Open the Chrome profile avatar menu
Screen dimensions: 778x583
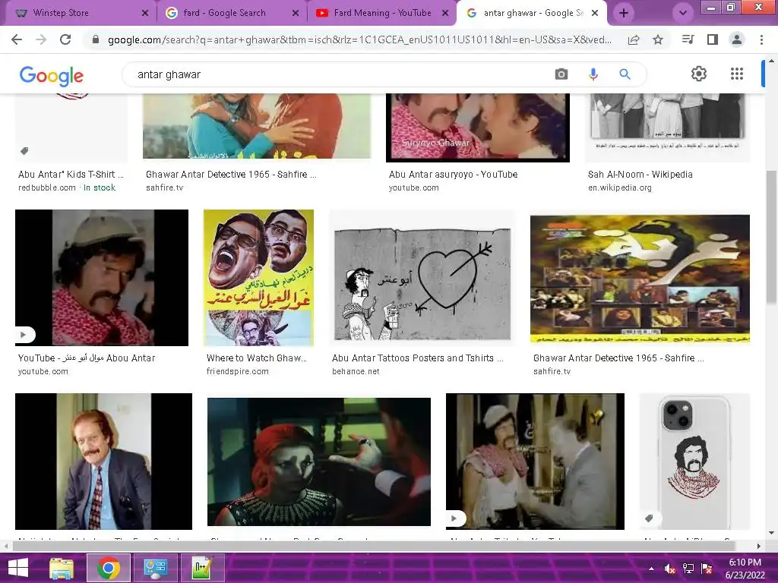737,39
